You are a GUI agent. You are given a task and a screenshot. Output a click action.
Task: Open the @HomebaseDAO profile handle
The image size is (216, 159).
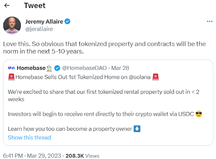[x=84, y=68]
